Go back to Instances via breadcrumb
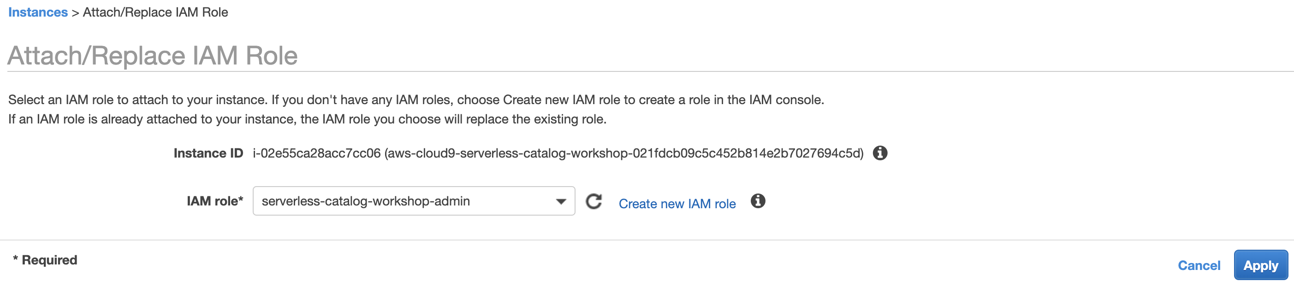 click(x=38, y=12)
